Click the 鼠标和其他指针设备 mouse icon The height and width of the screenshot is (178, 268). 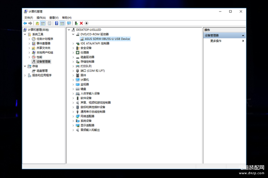(x=77, y=107)
